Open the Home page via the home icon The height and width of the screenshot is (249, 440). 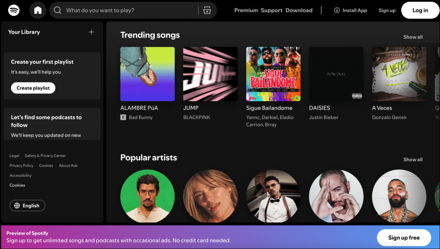[37, 10]
